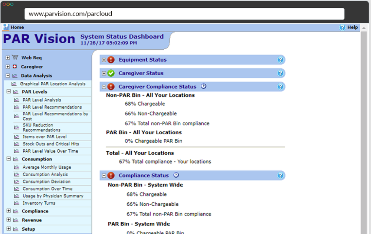371x234 pixels.
Task: Click the chart icon beside PAR Levels
Action: point(16,92)
